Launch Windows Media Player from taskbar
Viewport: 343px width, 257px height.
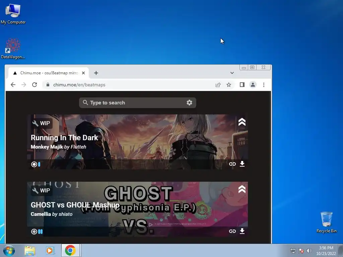50,251
